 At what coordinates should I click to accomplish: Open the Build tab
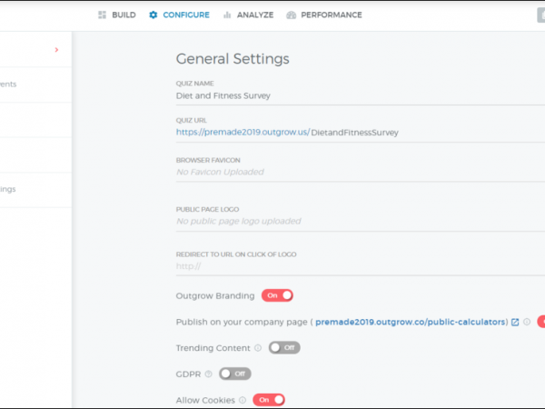(x=116, y=15)
